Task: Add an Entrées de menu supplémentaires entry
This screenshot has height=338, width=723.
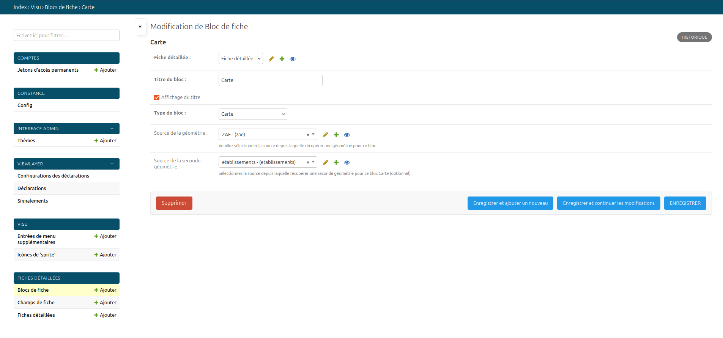Action: pyautogui.click(x=105, y=236)
